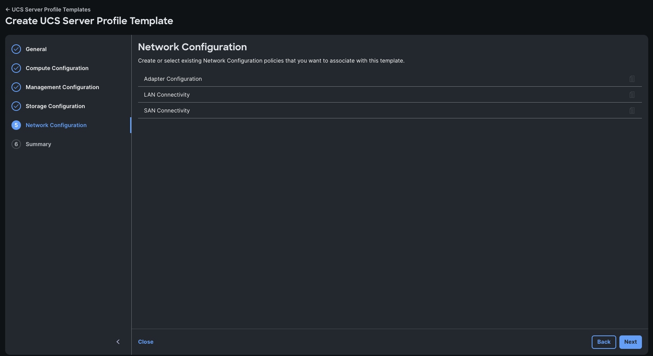The width and height of the screenshot is (653, 356).
Task: Click the Next button
Action: [630, 342]
